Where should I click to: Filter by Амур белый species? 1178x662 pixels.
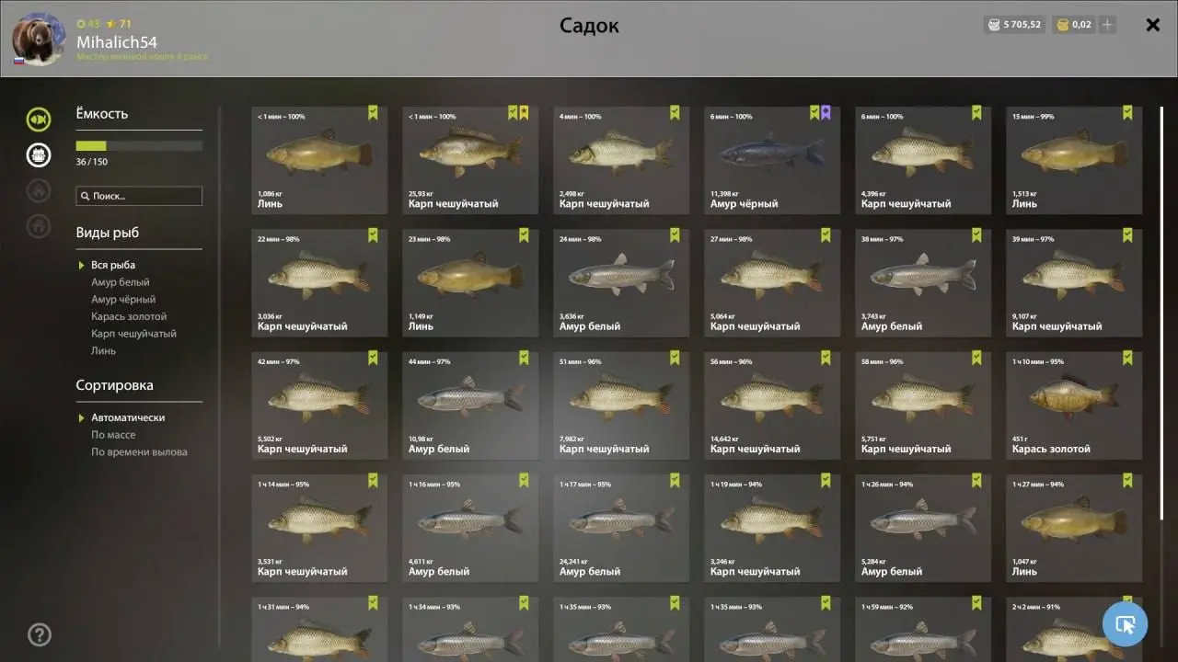pos(121,282)
